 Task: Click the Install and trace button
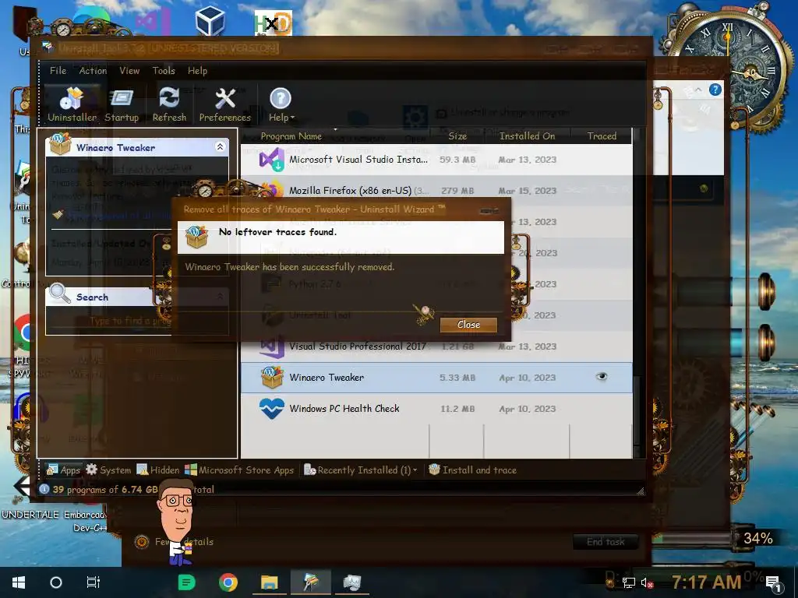[x=473, y=470]
